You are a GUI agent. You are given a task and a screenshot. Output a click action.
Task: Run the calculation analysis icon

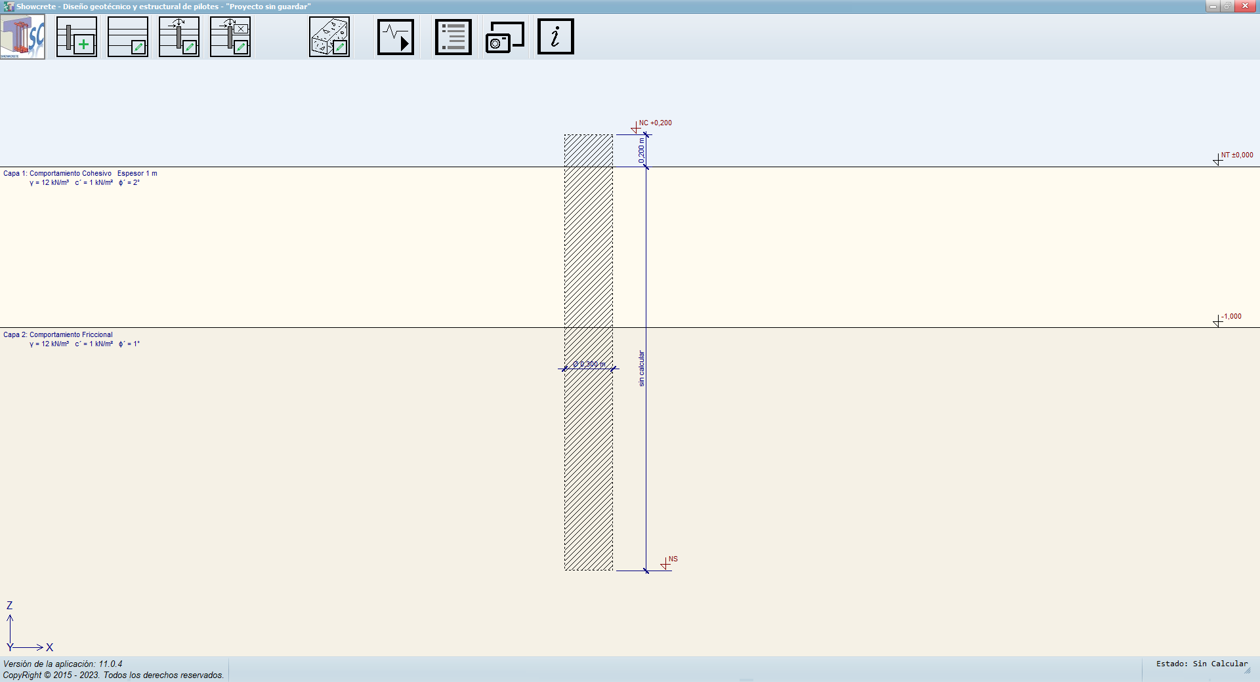click(396, 37)
